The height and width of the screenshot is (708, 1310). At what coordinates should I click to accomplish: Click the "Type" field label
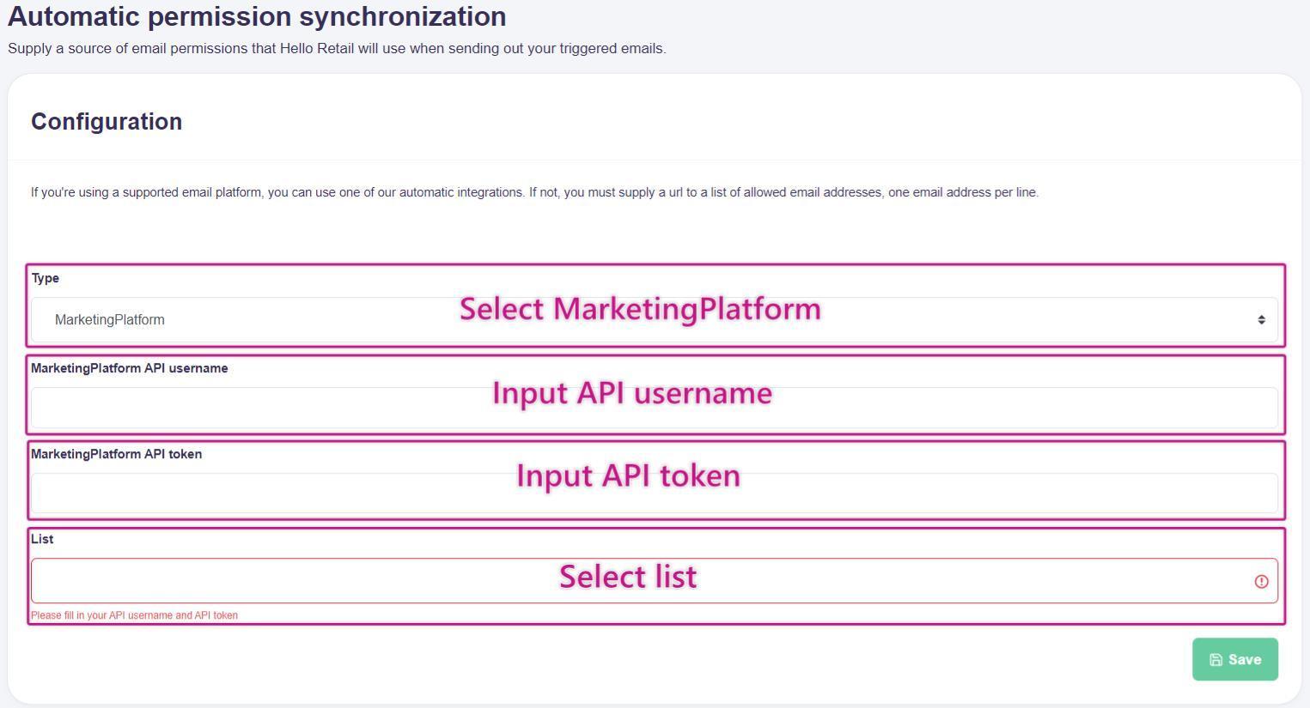46,278
